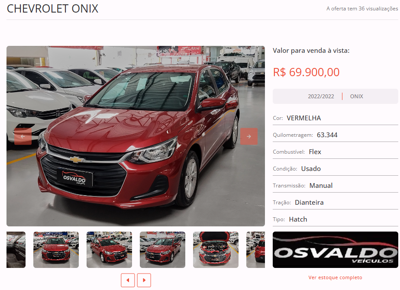Select the 2022/2022 year label
This screenshot has height=290, width=400.
(x=321, y=97)
